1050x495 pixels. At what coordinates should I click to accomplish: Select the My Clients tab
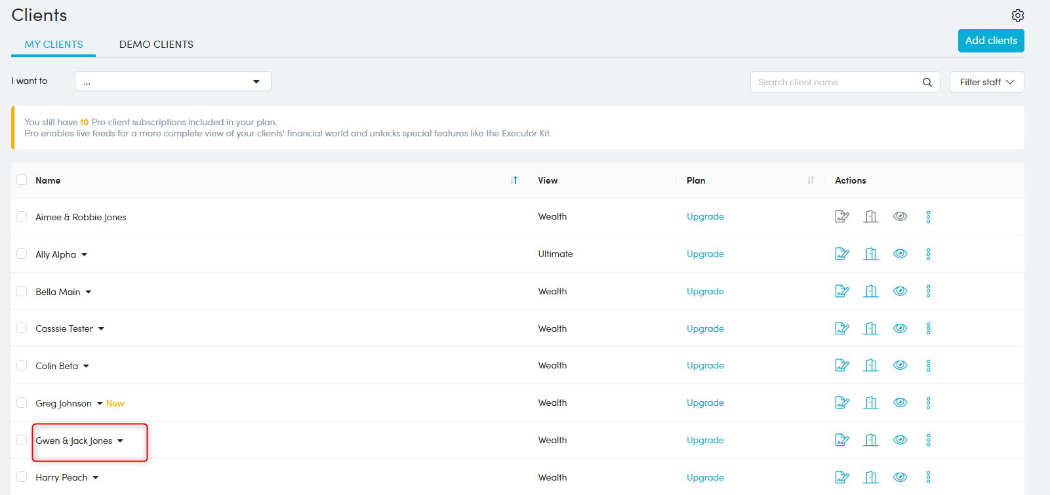click(x=54, y=44)
